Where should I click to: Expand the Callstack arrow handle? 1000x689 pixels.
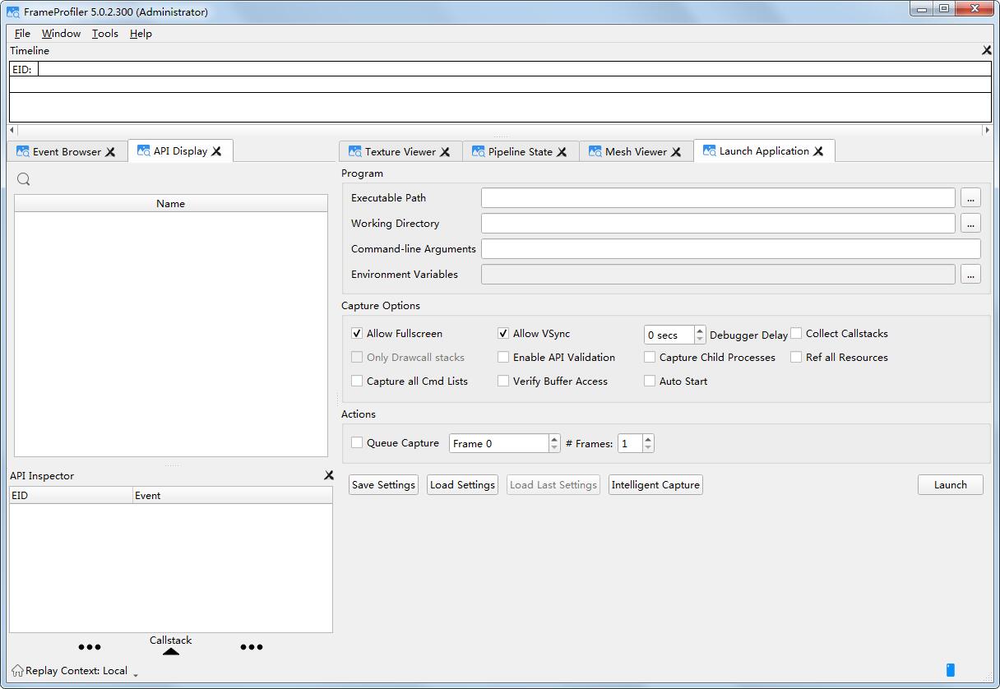[171, 651]
